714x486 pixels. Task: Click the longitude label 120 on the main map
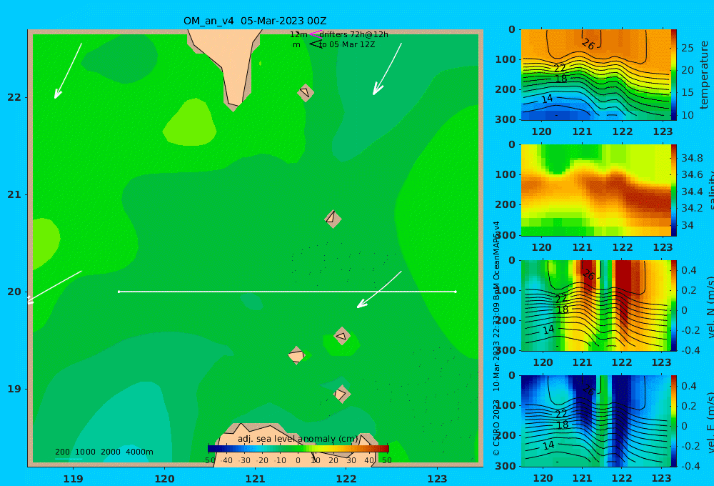tap(164, 479)
